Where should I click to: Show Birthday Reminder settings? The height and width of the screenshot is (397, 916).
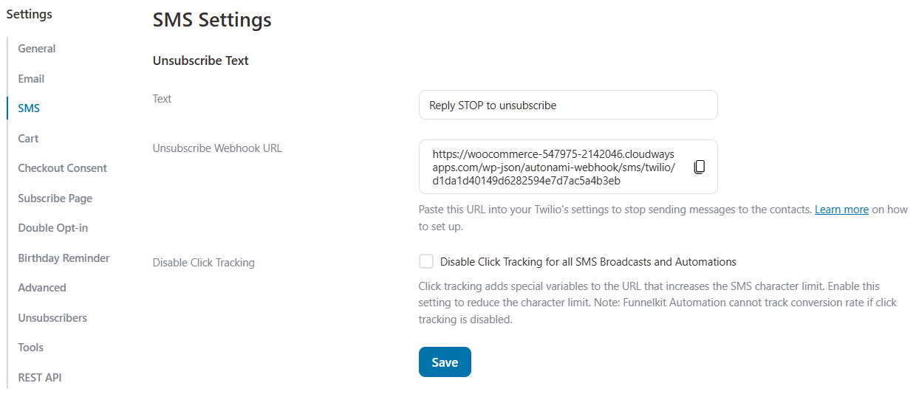point(64,258)
